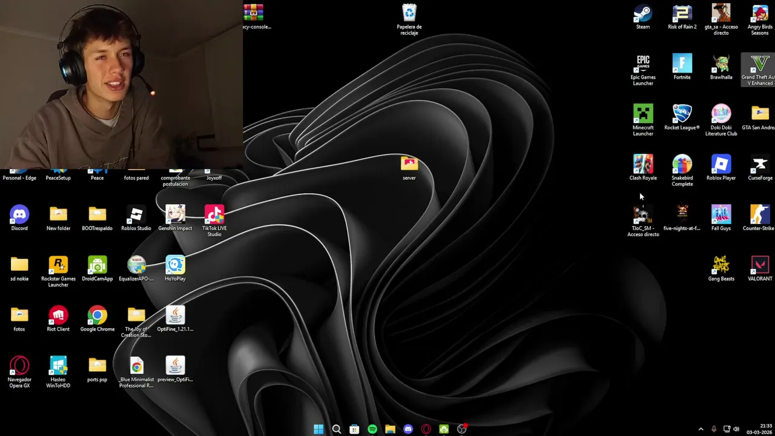Select the Riot Client icon
The image size is (775, 436).
[x=58, y=319]
